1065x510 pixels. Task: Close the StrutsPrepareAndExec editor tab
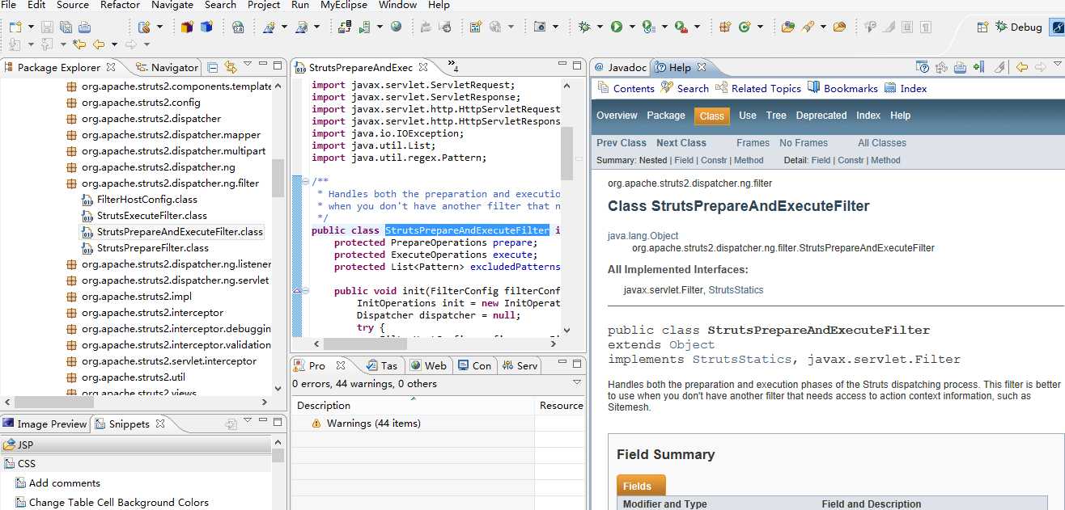pos(423,67)
